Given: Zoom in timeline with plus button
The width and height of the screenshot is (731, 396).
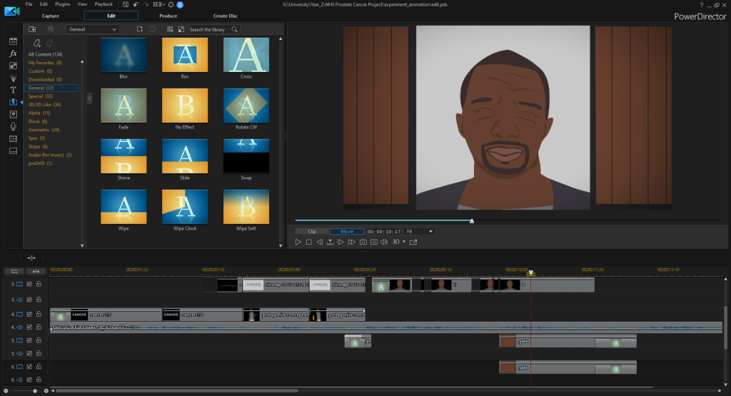Looking at the screenshot, I should pos(46,391).
